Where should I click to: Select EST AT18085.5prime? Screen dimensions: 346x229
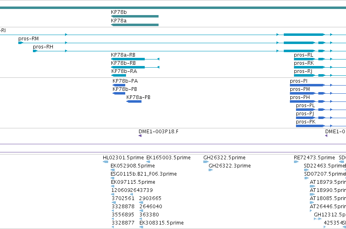313,203
